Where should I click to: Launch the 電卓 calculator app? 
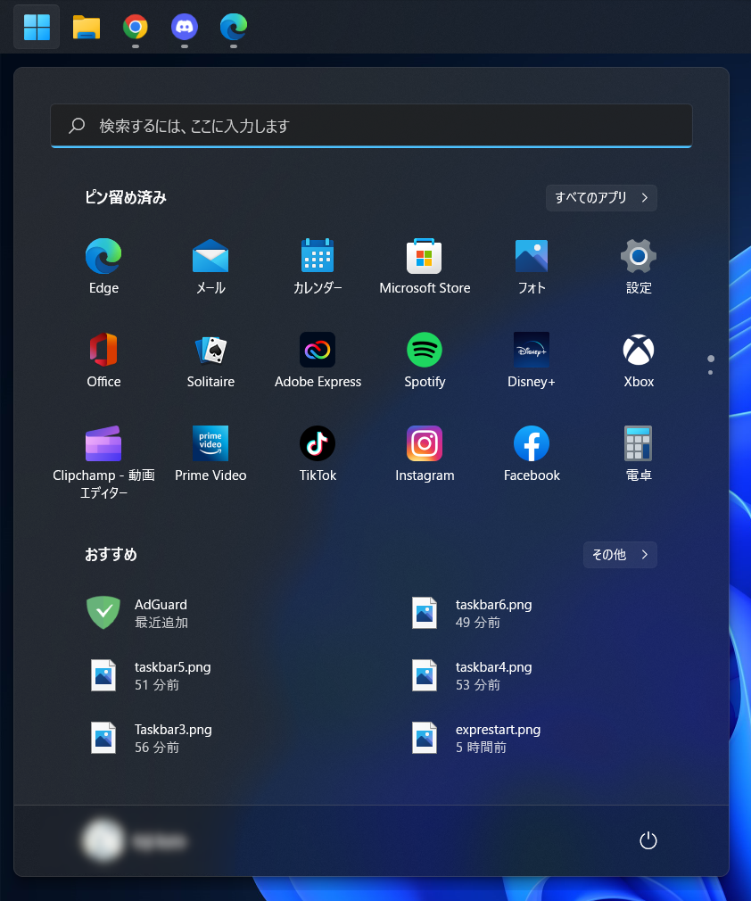coord(639,454)
